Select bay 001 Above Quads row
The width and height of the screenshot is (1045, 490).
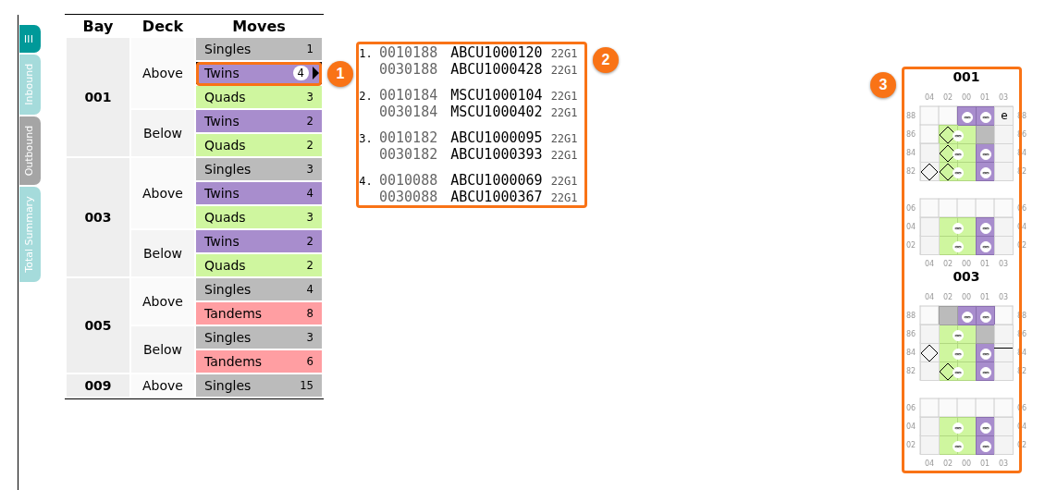[x=259, y=97]
